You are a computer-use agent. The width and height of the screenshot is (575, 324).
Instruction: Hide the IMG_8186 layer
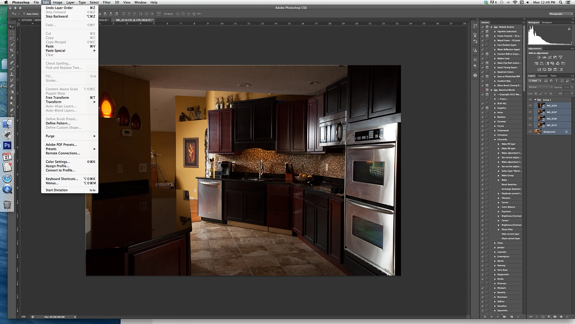point(530,119)
